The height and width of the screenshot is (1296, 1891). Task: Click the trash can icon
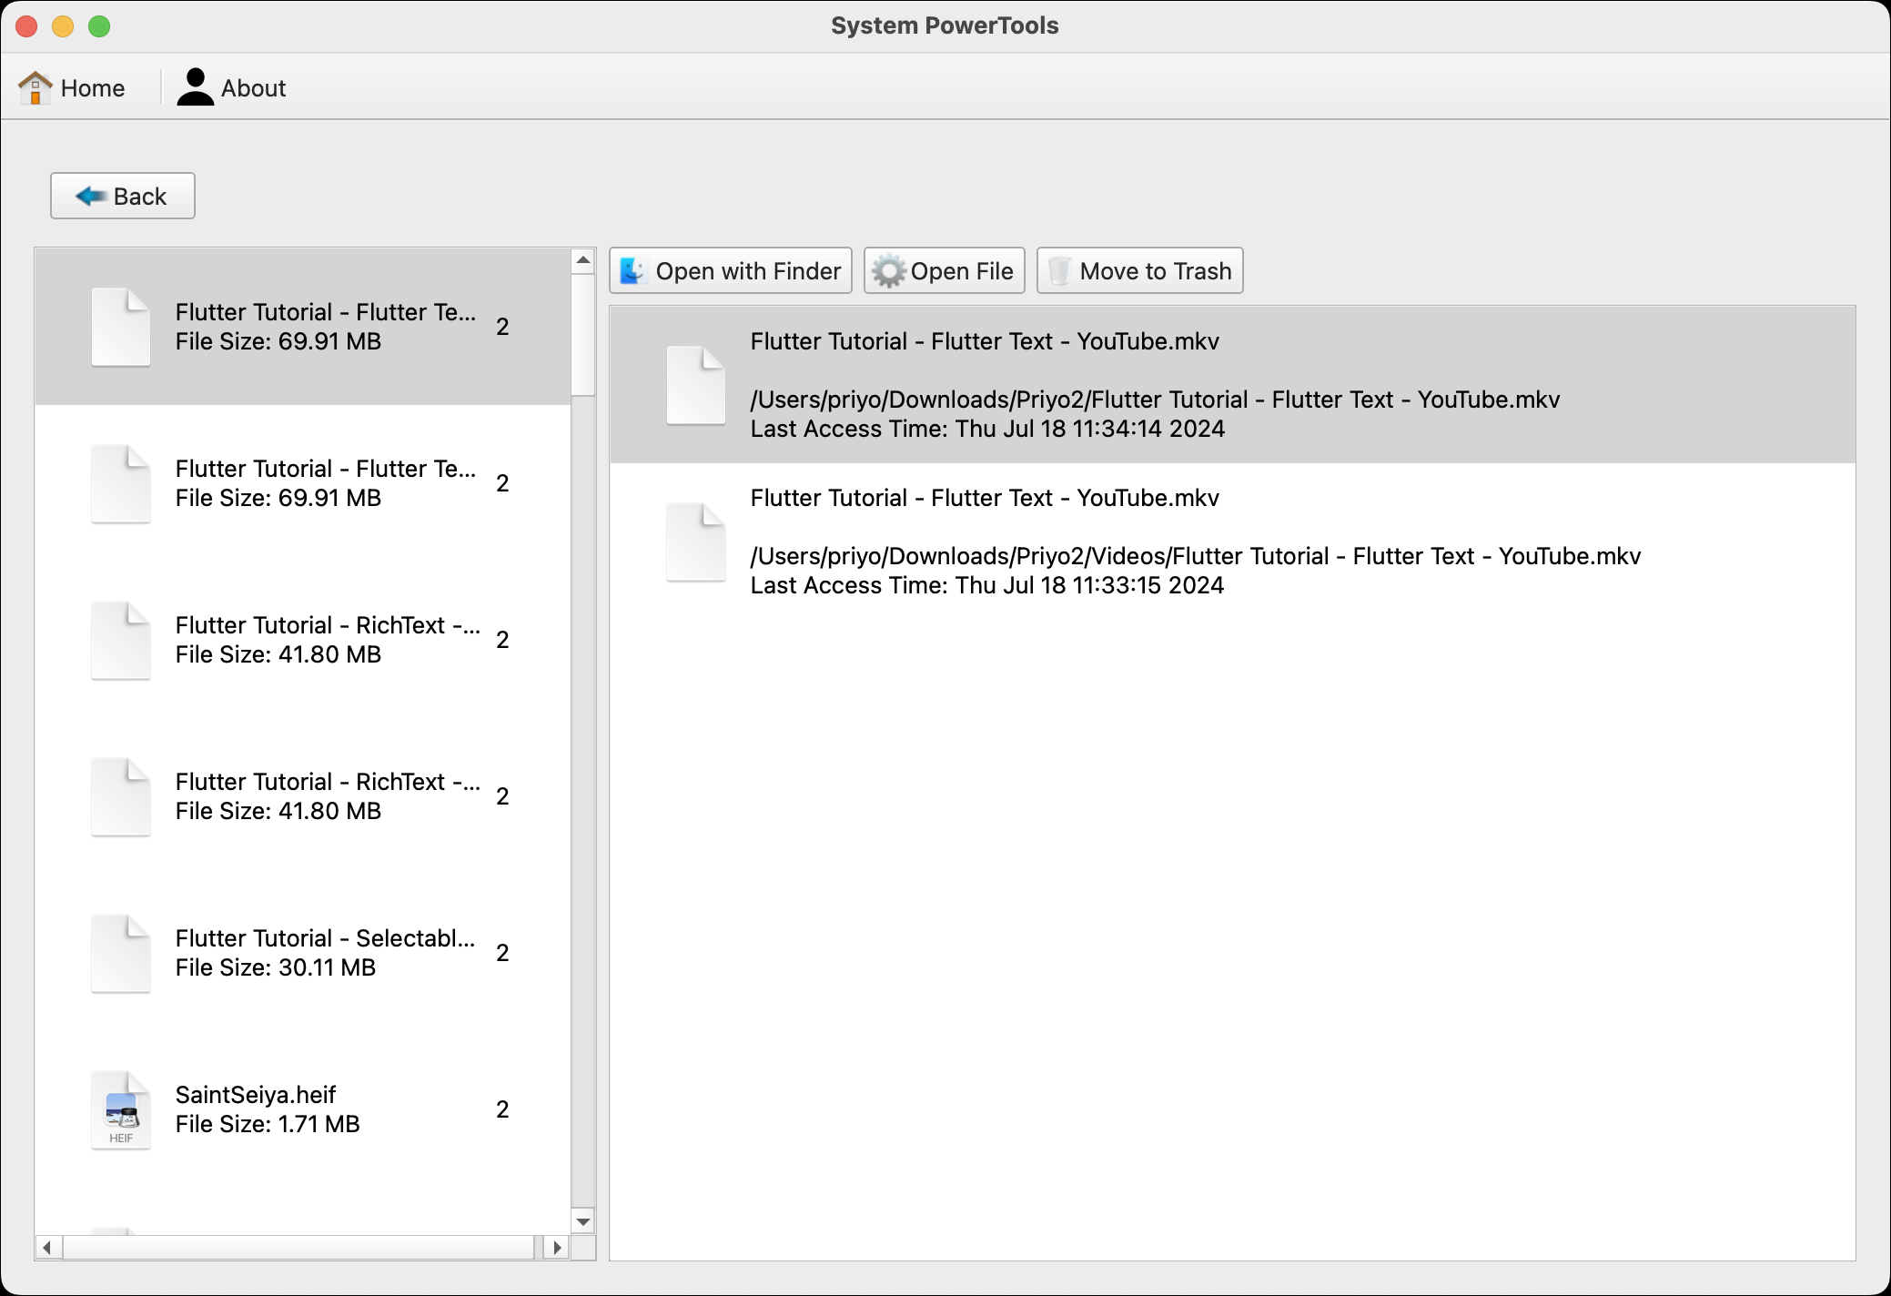(1058, 270)
